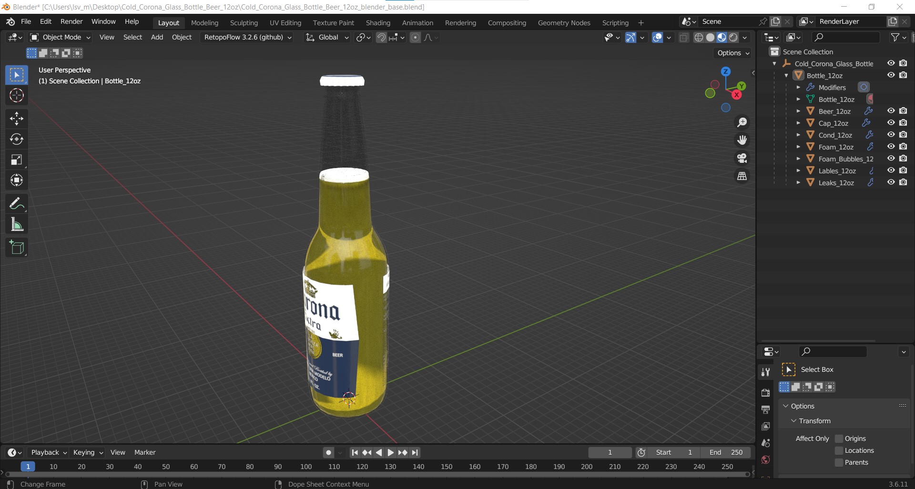The image size is (915, 489).
Task: Expand the Beer_12oz tree item
Action: coord(798,111)
